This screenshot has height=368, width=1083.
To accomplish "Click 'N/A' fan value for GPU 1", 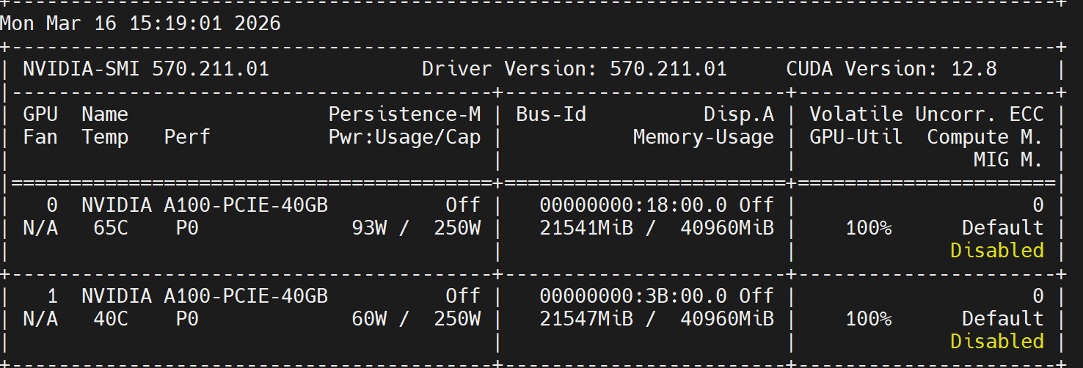I will pyautogui.click(x=40, y=319).
